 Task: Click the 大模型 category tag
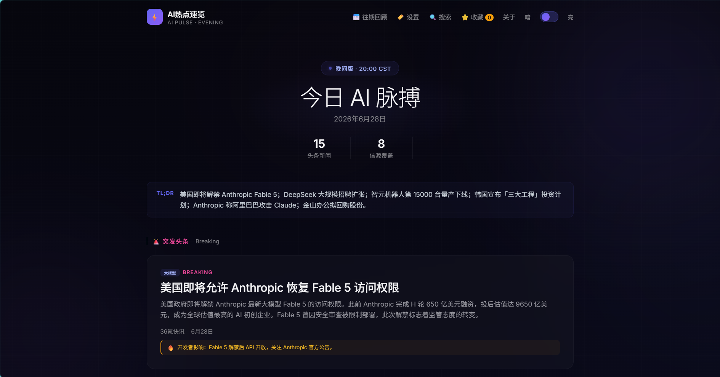pyautogui.click(x=170, y=273)
